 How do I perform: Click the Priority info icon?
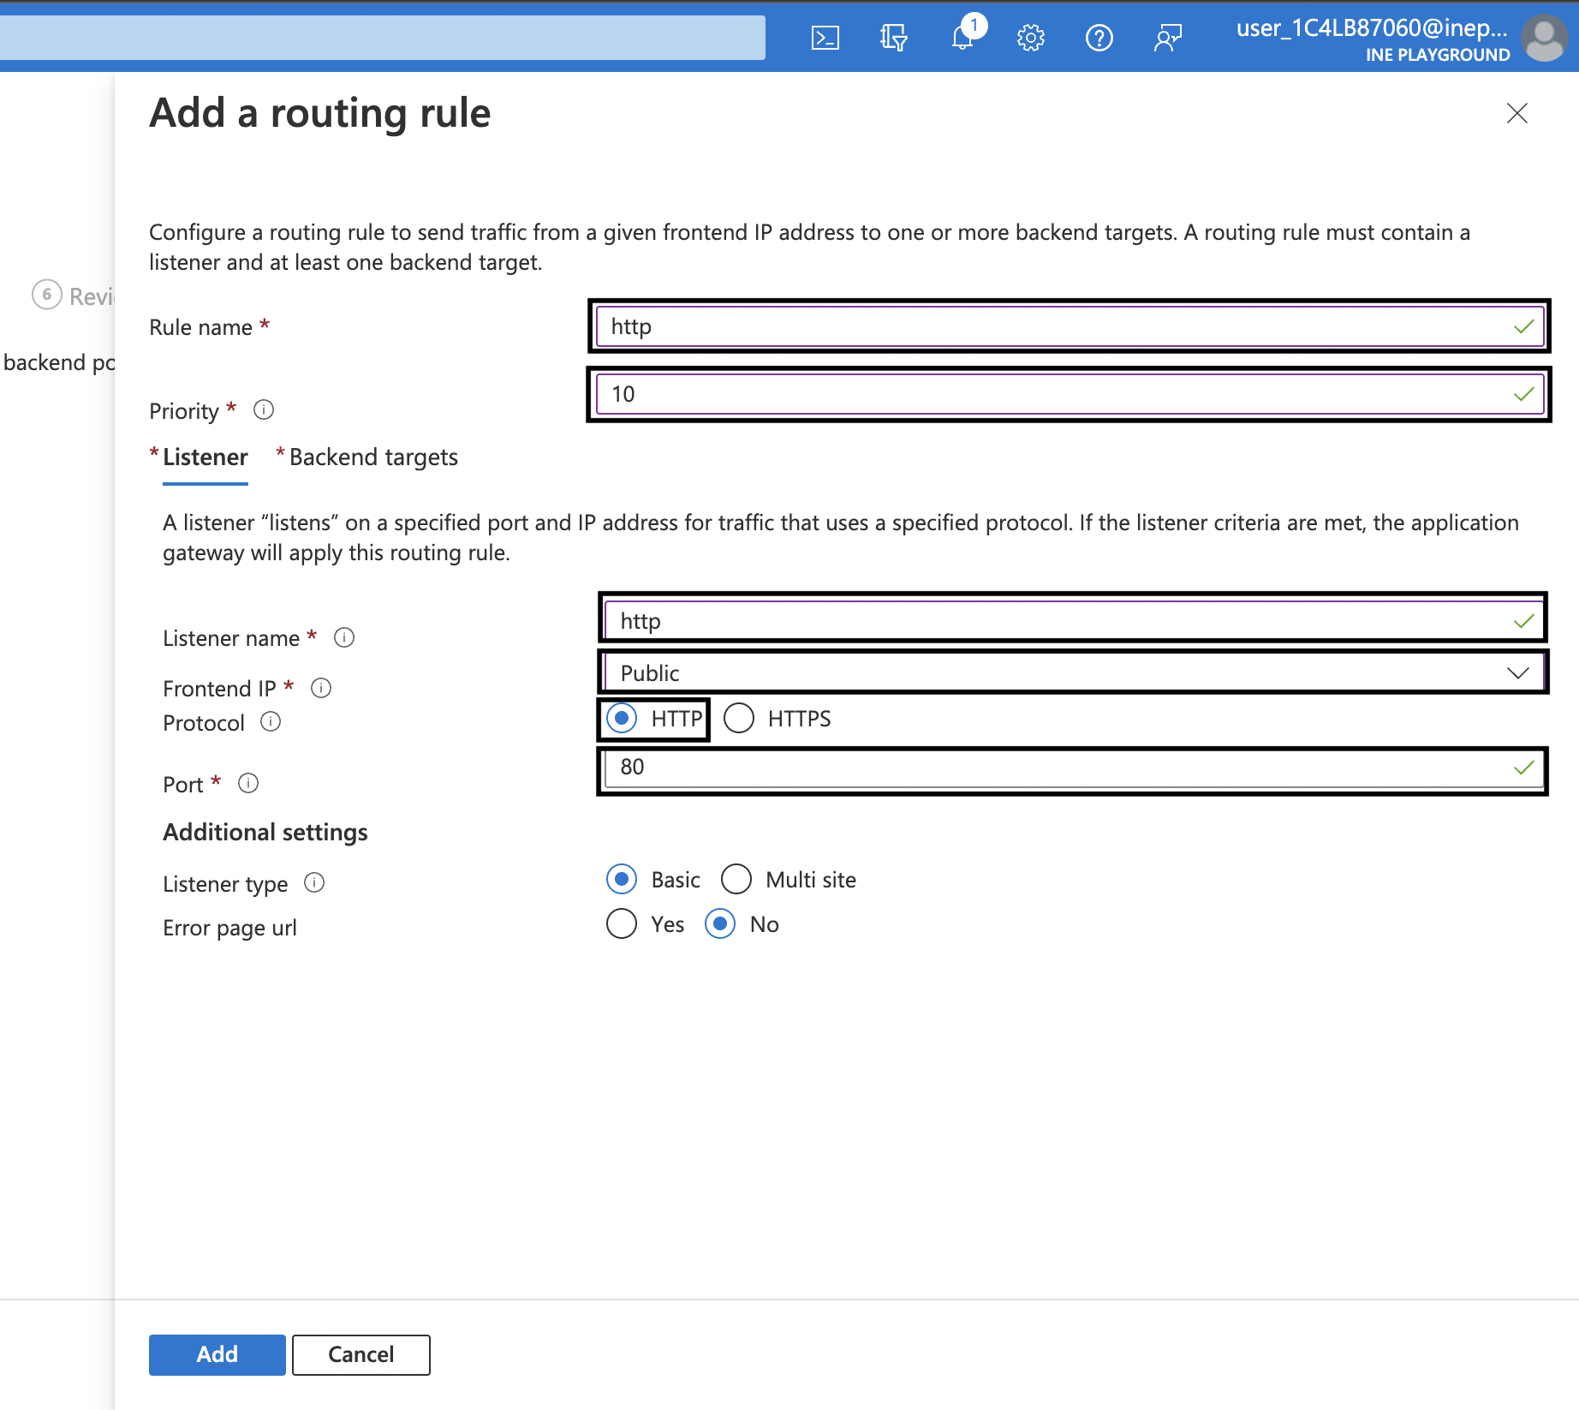(x=264, y=410)
